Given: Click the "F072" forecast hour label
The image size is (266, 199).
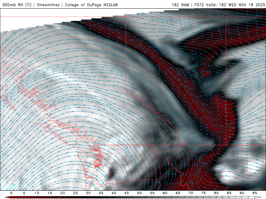Looking at the screenshot, I should point(199,5).
